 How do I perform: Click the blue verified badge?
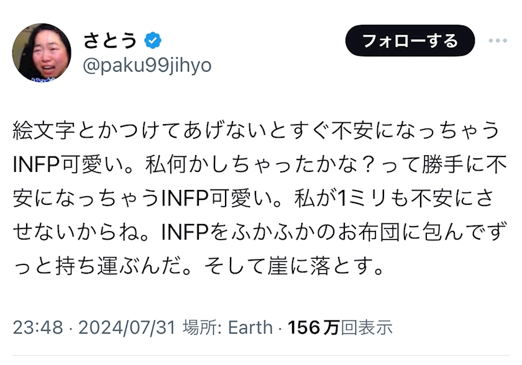click(153, 41)
